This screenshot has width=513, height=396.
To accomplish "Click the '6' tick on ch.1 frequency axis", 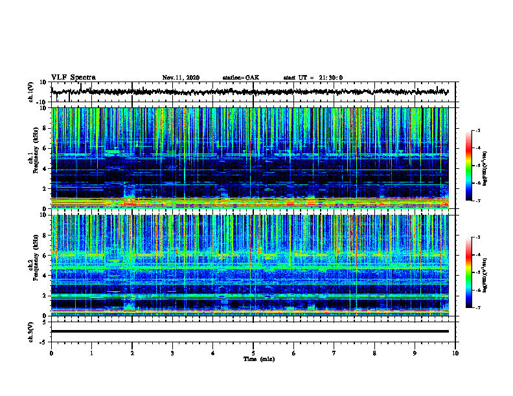I will [x=45, y=148].
